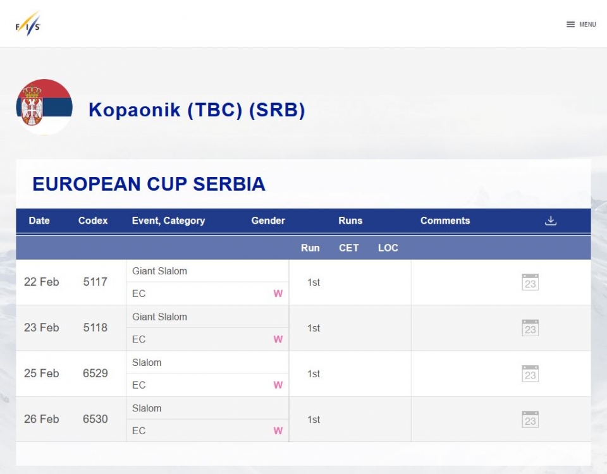Add 22 Feb race calendar icon
Image resolution: width=607 pixels, height=474 pixels.
point(530,282)
